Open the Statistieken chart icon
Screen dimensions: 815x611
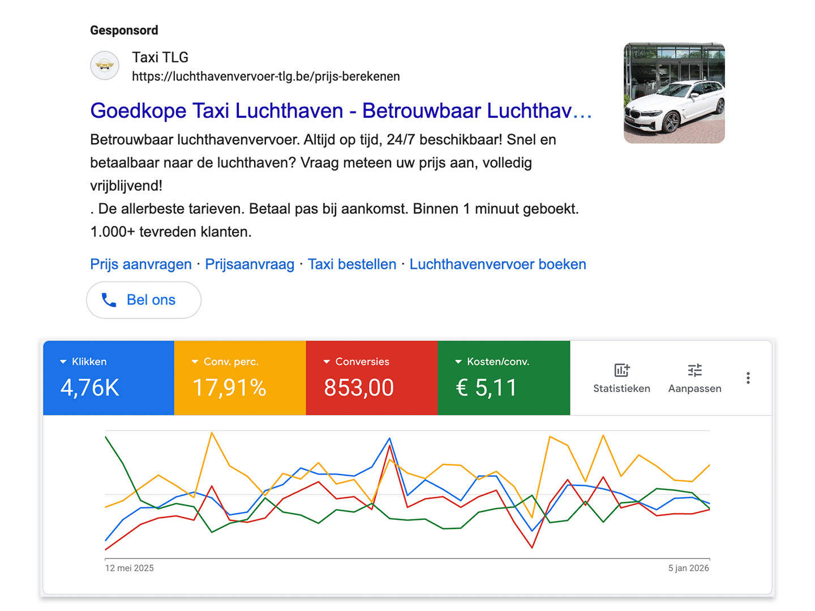[x=621, y=371]
